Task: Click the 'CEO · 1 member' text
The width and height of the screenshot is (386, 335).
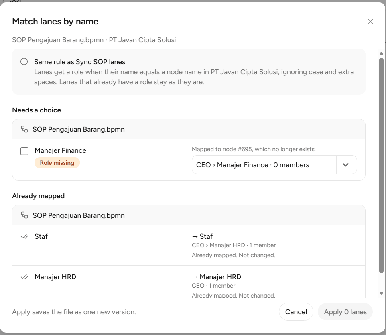Action: click(213, 286)
